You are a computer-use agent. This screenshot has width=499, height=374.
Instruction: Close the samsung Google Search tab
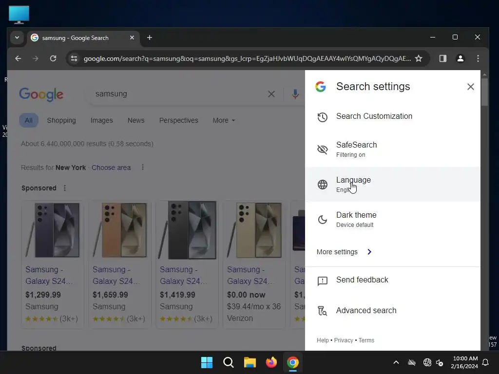pos(132,37)
